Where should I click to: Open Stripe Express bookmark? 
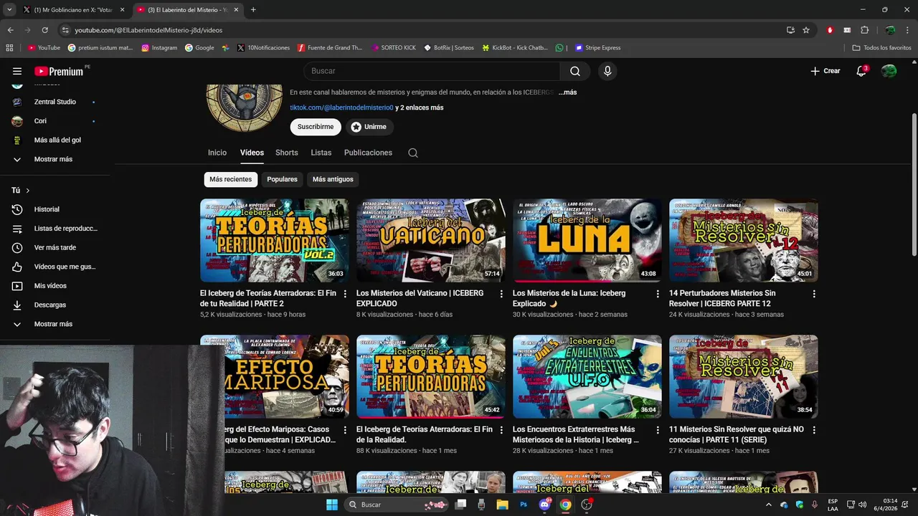point(597,48)
